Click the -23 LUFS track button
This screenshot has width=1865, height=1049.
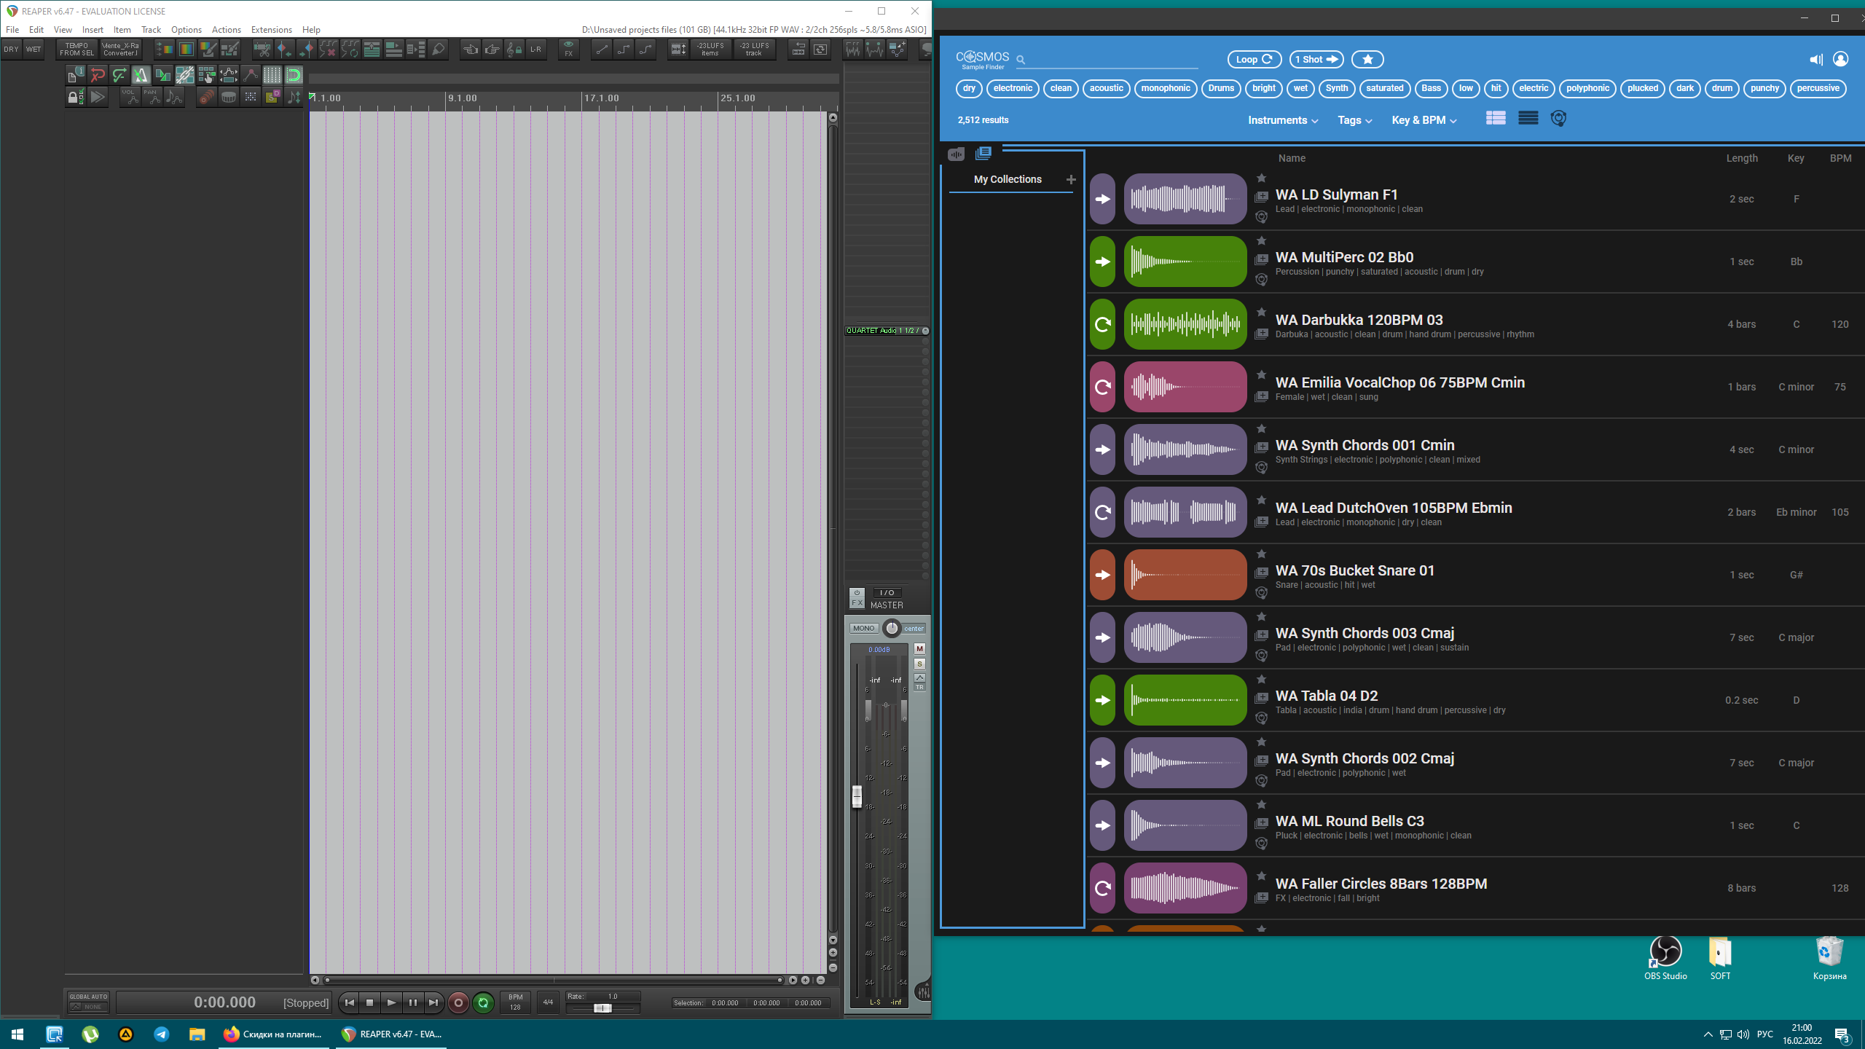754,49
